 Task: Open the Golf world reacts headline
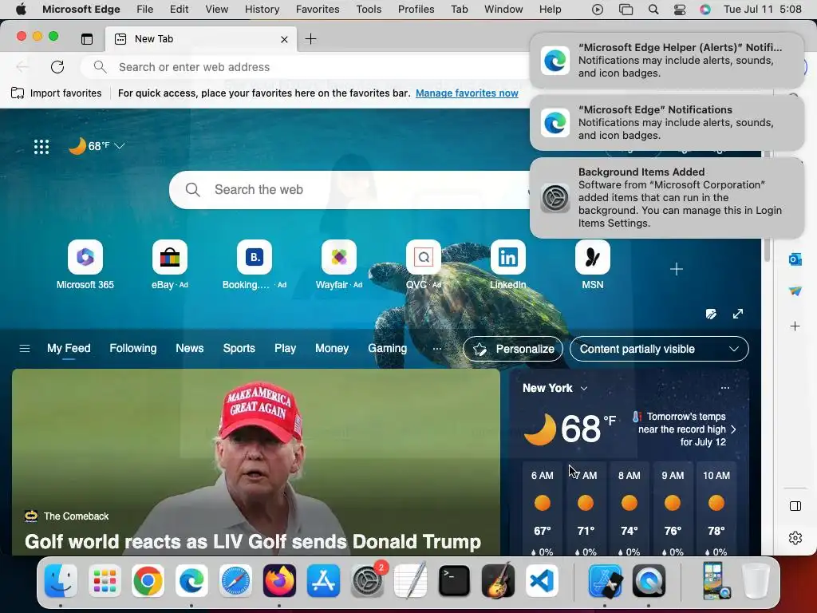click(253, 542)
